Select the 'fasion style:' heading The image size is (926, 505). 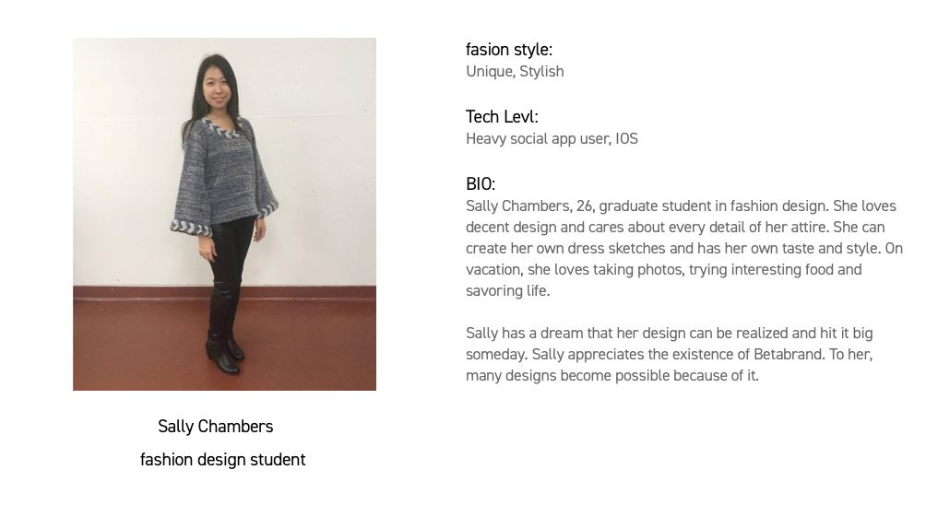[509, 50]
